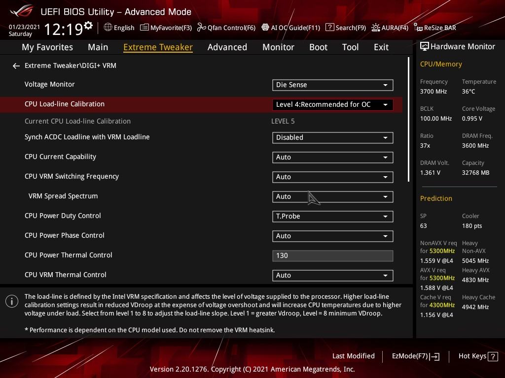The image size is (505, 378).
Task: Select the CPU Power Thermal Control label
Action: [x=68, y=255]
